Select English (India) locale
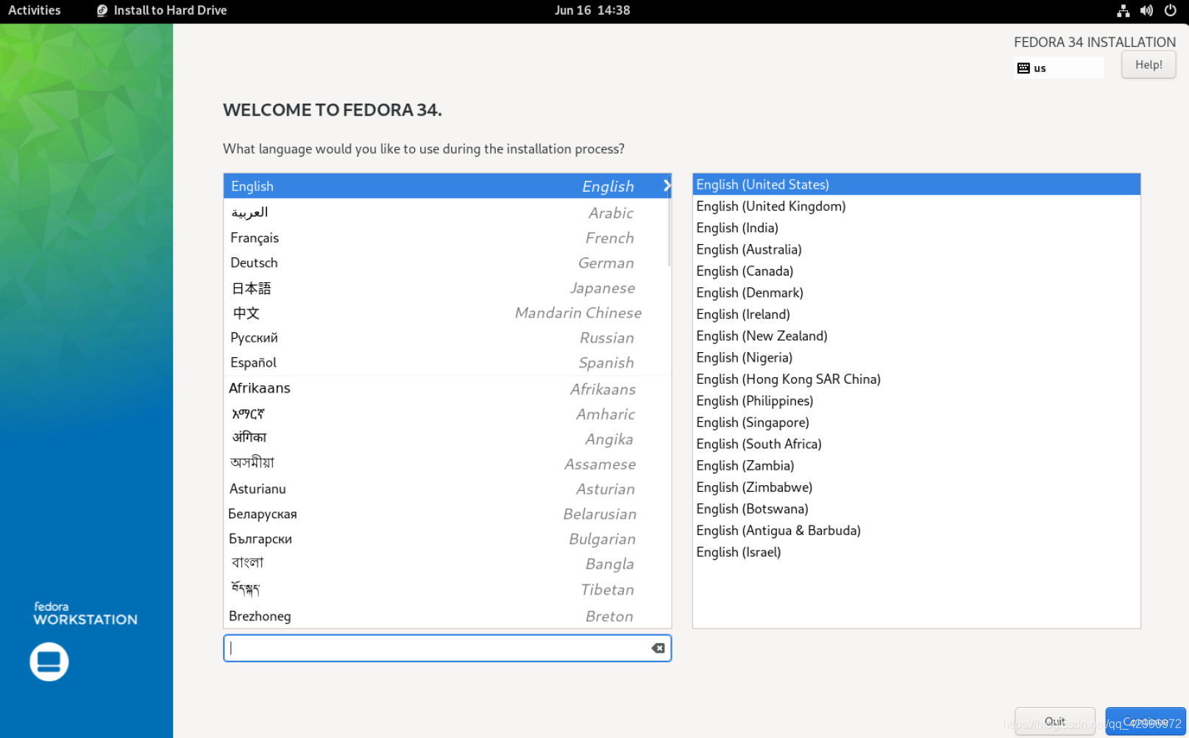The height and width of the screenshot is (738, 1189). coord(916,228)
